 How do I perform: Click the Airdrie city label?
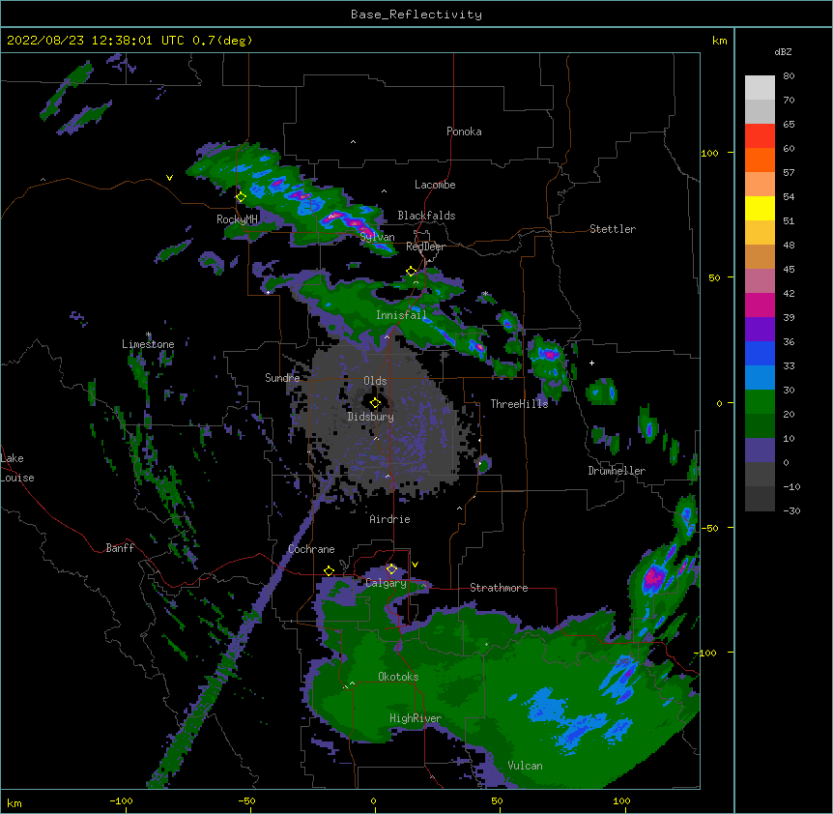[390, 519]
